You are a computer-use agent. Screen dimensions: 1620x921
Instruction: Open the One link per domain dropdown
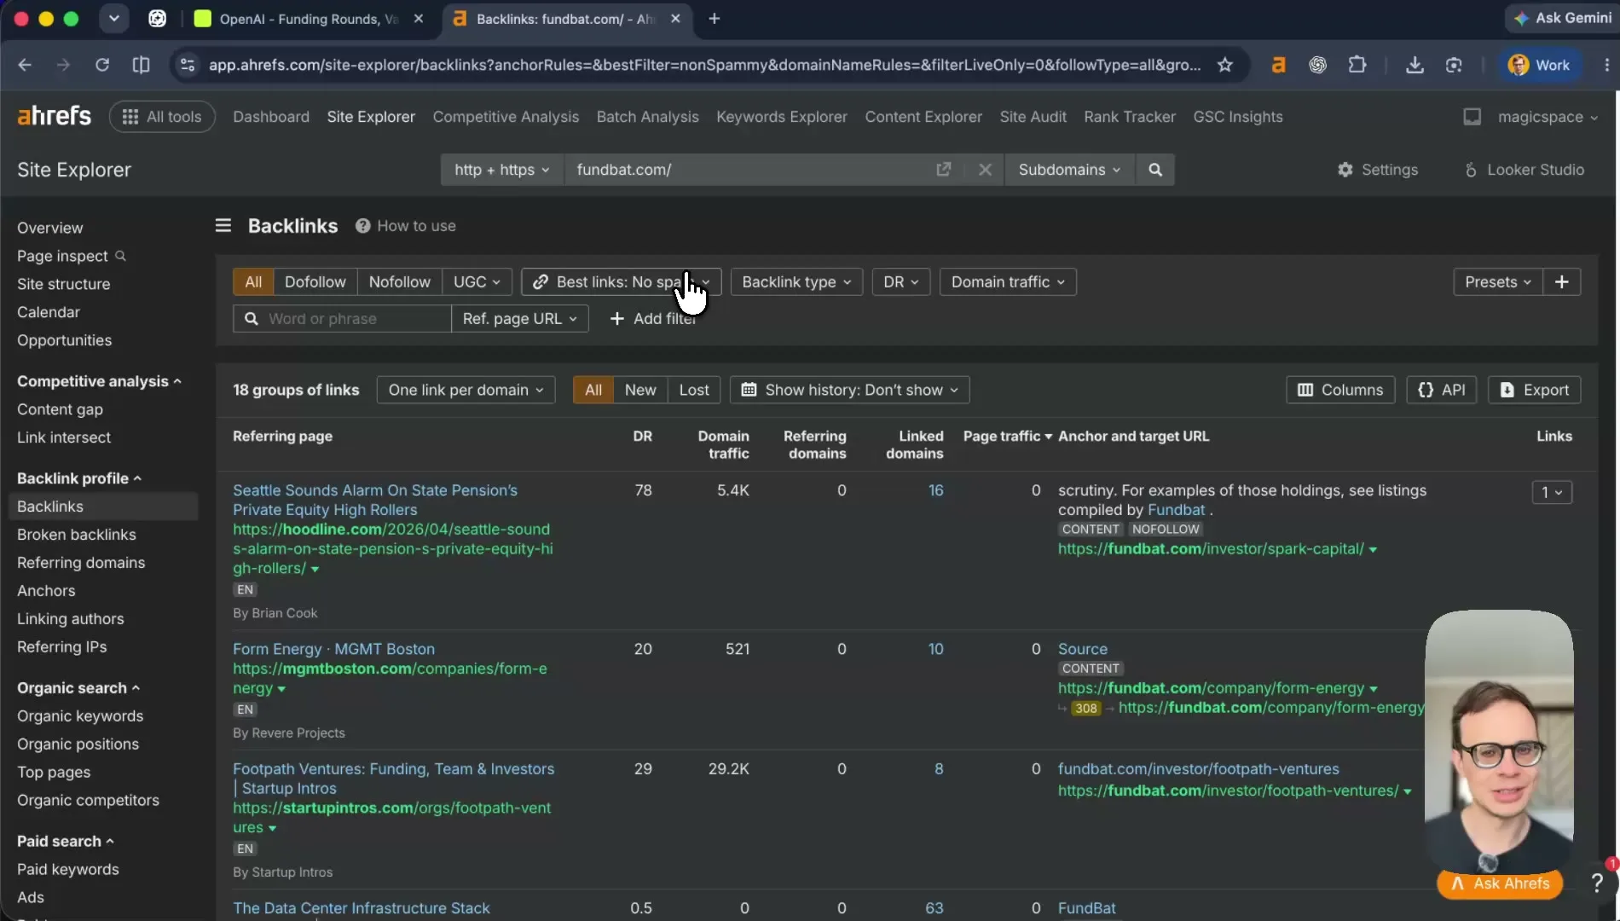(x=466, y=390)
